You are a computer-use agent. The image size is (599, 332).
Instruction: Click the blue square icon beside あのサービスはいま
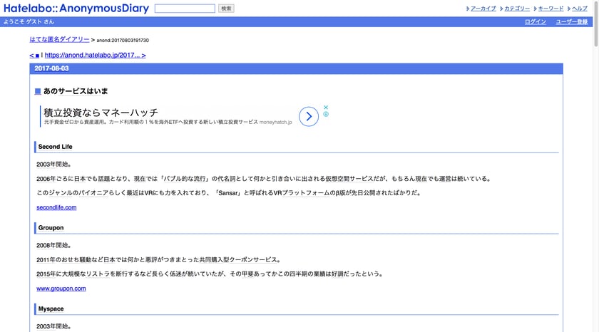[38, 91]
